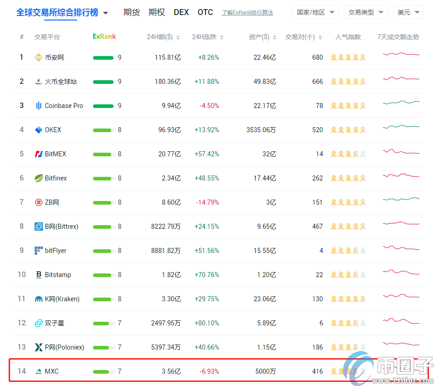Click the asset value 23.06亿
Screen dimensions: 434x386
264,299
